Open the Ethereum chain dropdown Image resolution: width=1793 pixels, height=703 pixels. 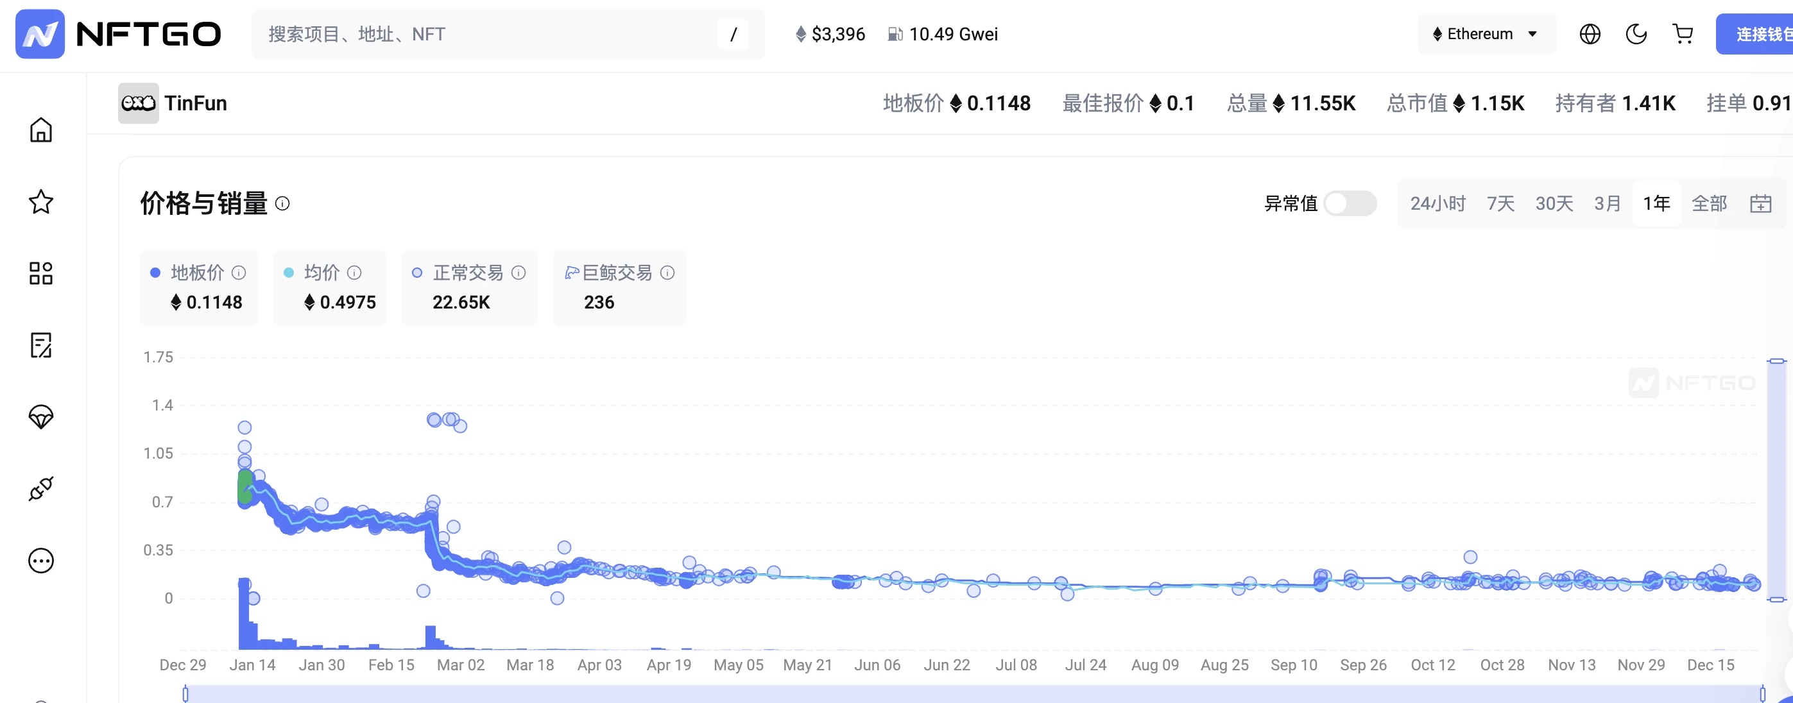1485,34
